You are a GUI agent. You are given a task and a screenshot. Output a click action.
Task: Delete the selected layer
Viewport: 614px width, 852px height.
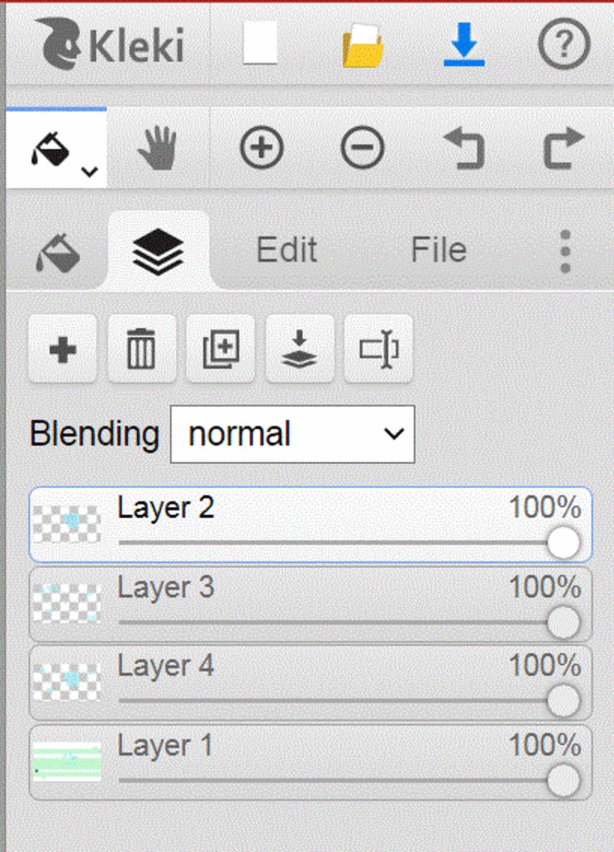pos(142,349)
